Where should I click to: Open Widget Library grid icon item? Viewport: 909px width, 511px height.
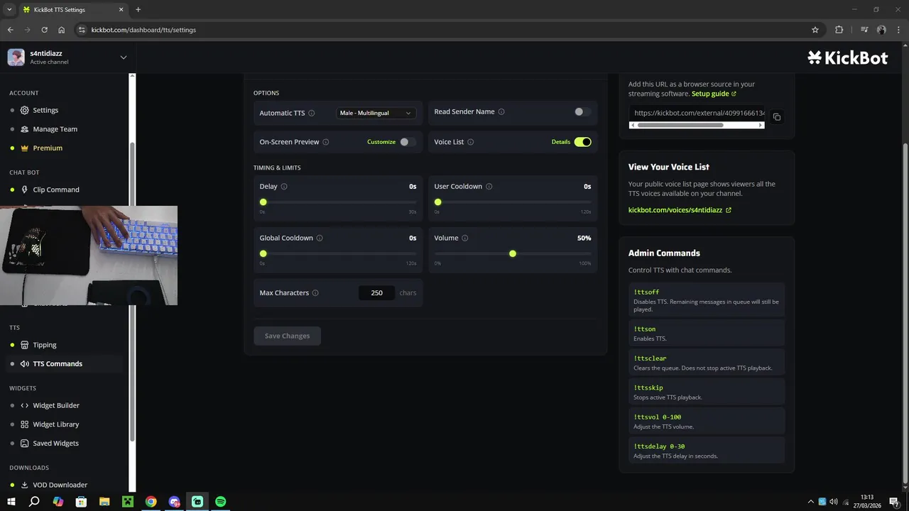(56, 424)
